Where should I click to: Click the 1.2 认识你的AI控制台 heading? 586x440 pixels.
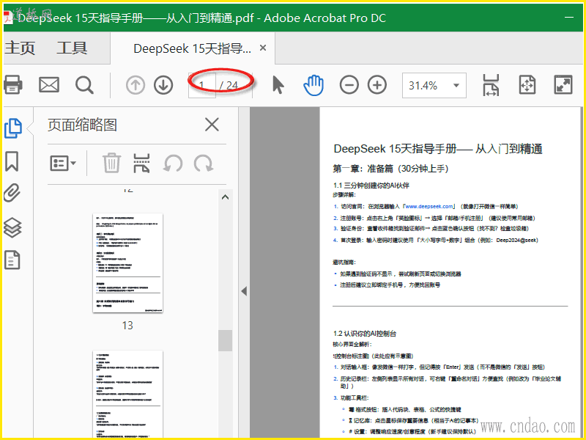tap(365, 334)
